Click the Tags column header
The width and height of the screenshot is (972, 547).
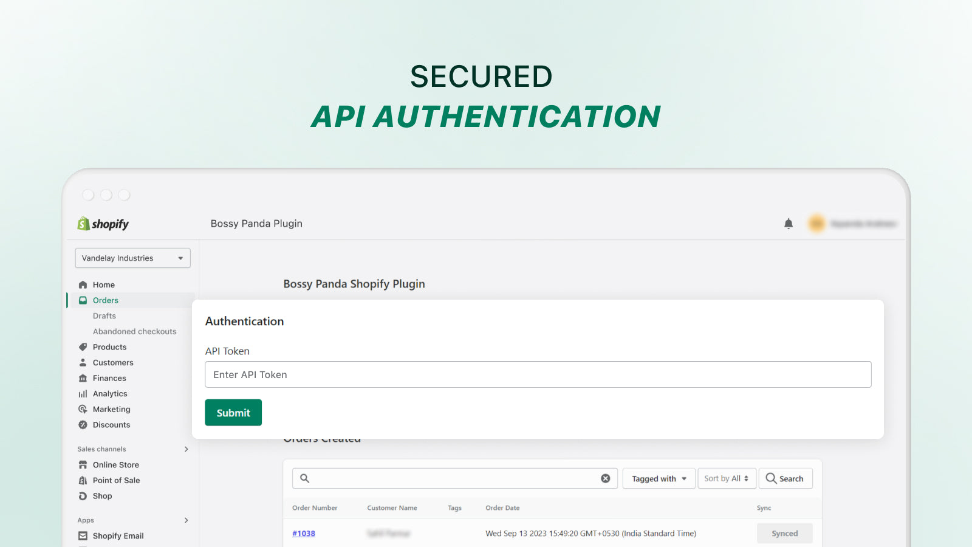coord(455,508)
